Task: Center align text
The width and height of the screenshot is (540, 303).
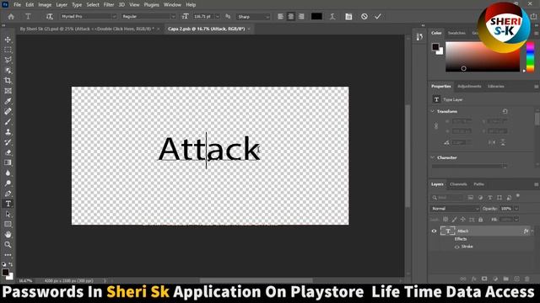Action: [291, 17]
